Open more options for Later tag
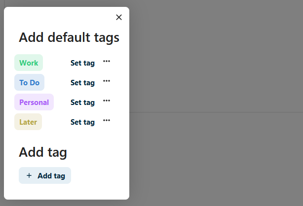Screen dimensions: 303x206 107,121
